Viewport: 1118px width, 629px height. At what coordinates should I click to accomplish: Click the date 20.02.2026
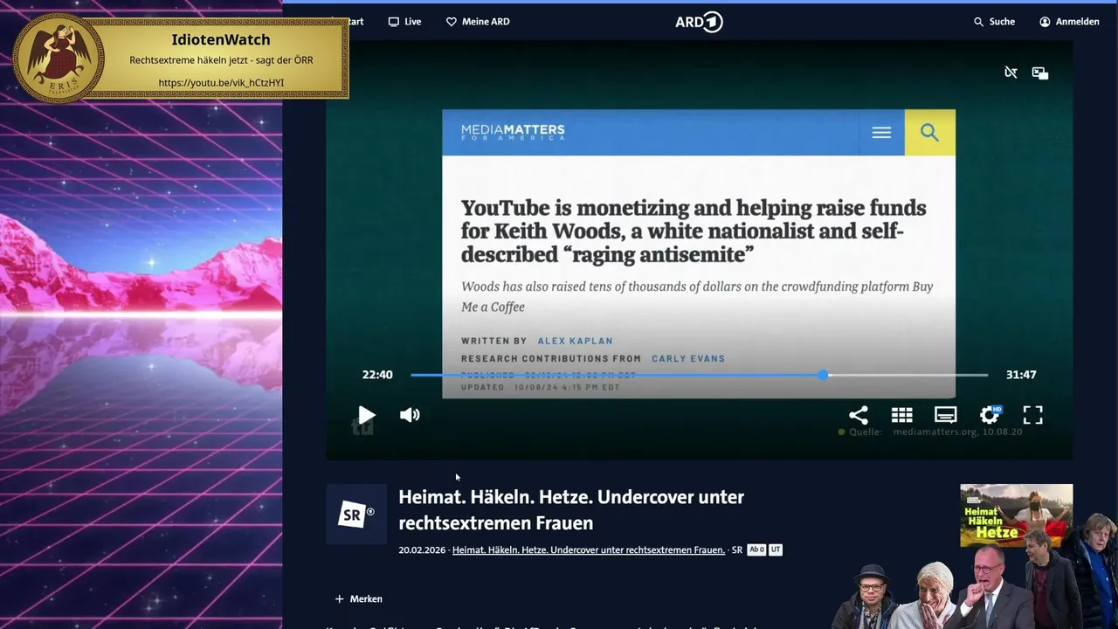tap(422, 550)
